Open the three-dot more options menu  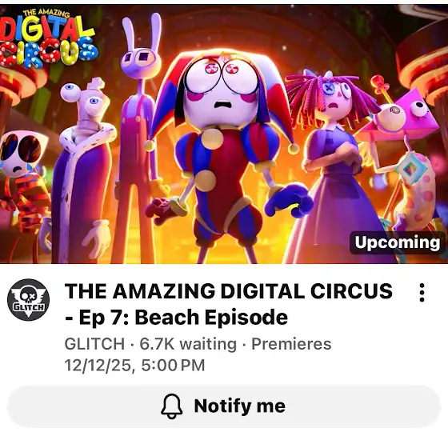[x=422, y=293]
